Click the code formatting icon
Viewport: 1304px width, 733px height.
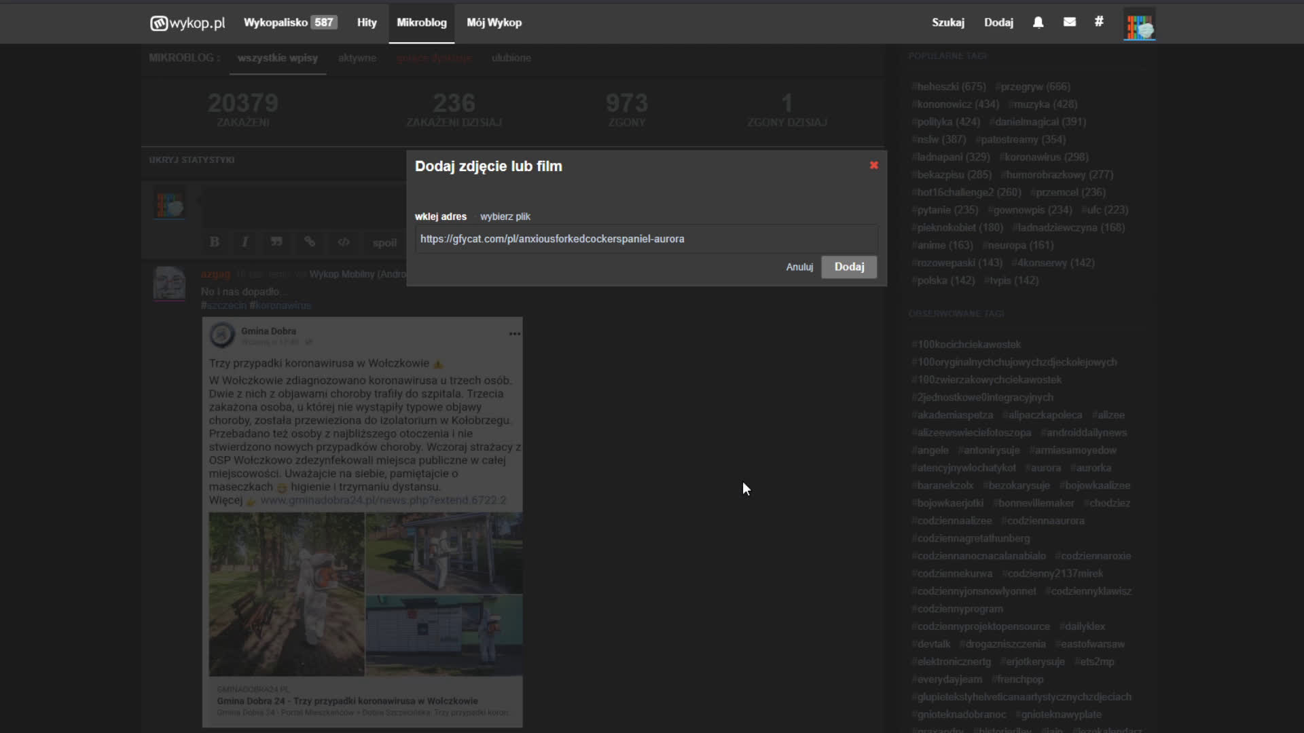tap(344, 242)
